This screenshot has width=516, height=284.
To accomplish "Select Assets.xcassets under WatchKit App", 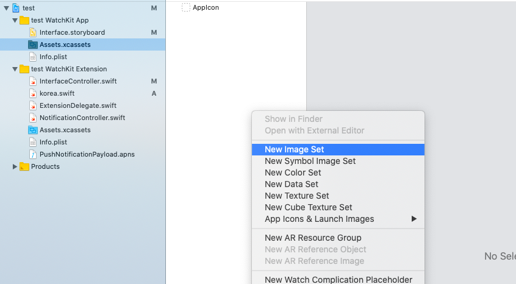I will 82,44.
